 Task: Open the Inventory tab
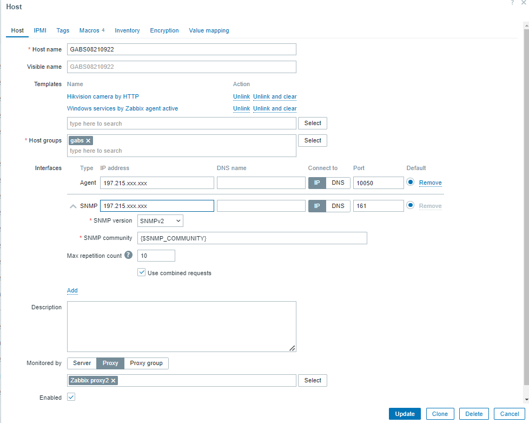click(x=127, y=30)
